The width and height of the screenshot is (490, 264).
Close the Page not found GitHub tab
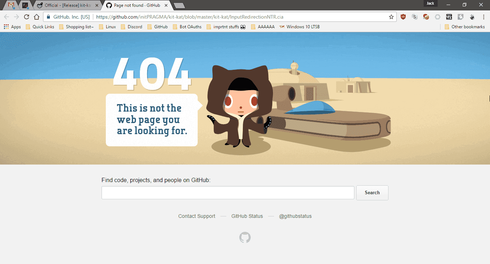166,5
